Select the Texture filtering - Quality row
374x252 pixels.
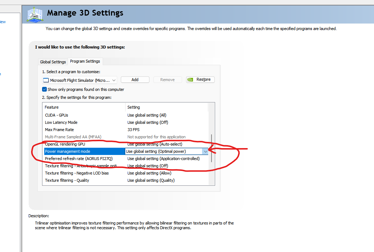coord(67,180)
